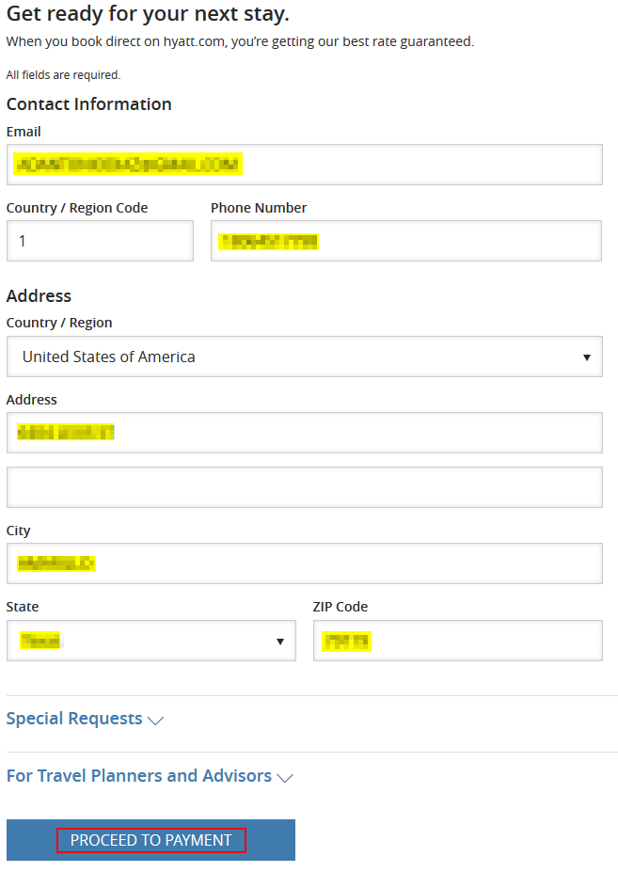Click the arrow beside United States of America
The height and width of the screenshot is (872, 618).
pos(586,357)
